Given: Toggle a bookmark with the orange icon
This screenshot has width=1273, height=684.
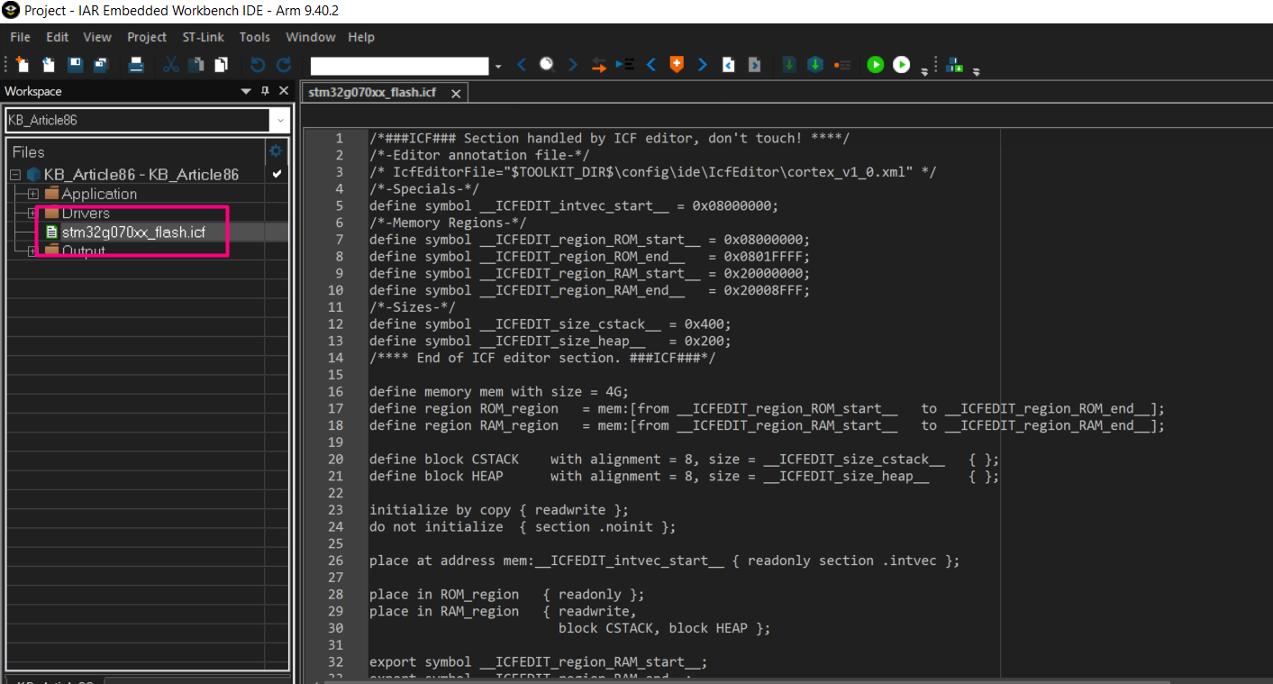Looking at the screenshot, I should point(676,64).
